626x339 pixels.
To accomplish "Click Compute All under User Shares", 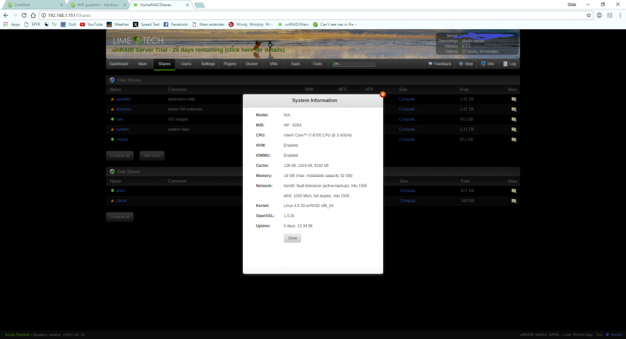I will (x=120, y=156).
